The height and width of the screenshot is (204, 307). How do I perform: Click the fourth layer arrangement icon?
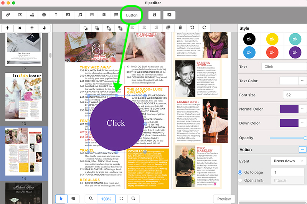coord(120,28)
